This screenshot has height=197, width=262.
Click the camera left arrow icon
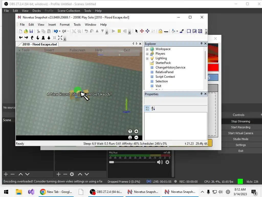tap(21, 38)
